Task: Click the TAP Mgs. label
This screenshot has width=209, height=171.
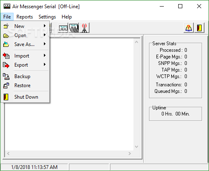Action: 172,70
